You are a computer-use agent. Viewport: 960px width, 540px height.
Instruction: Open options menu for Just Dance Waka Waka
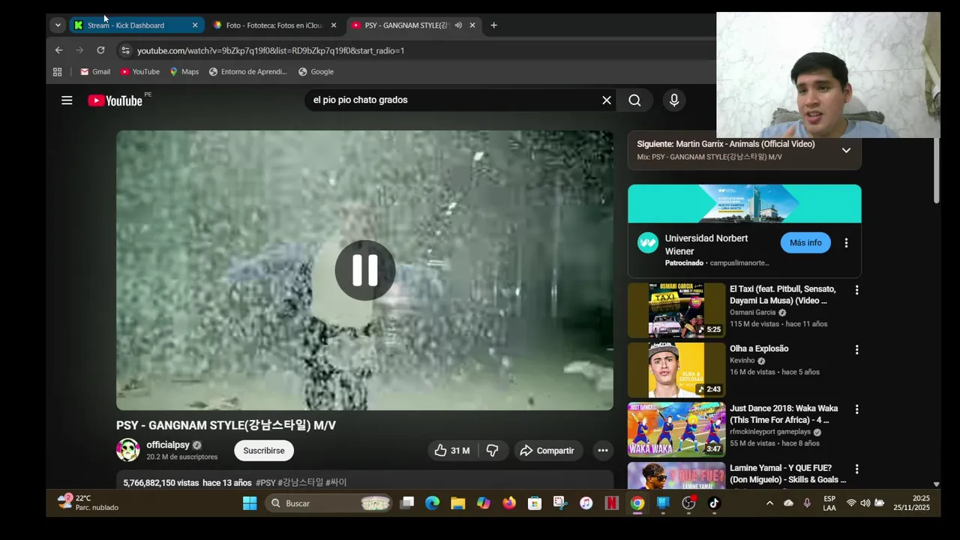tap(856, 410)
